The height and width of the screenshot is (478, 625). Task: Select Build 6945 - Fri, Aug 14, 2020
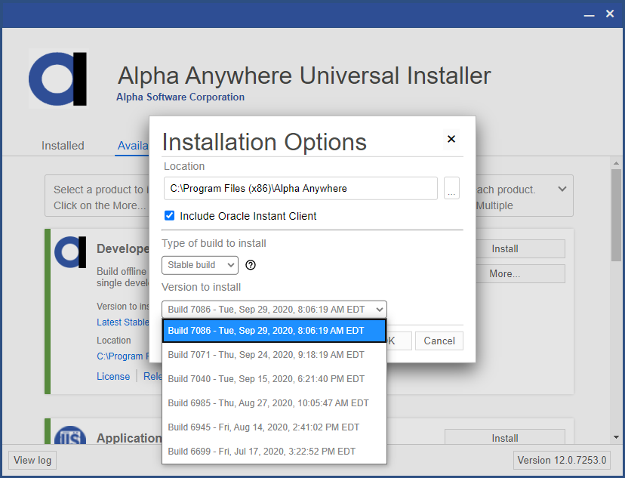point(274,427)
